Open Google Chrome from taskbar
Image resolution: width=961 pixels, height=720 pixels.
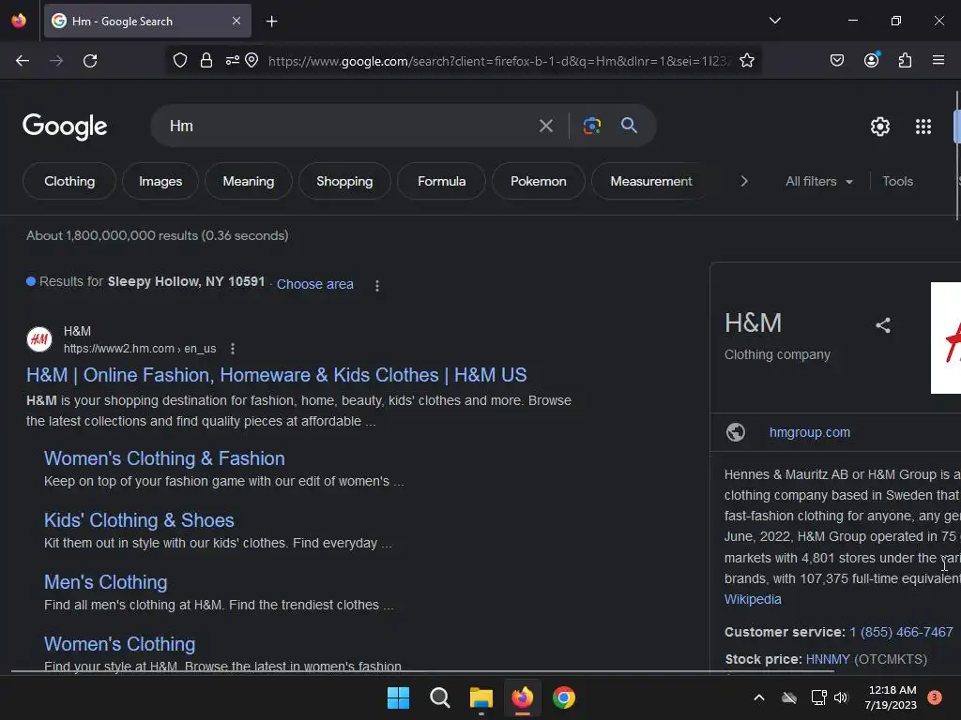(x=564, y=697)
